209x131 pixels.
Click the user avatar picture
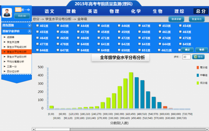point(7,13)
